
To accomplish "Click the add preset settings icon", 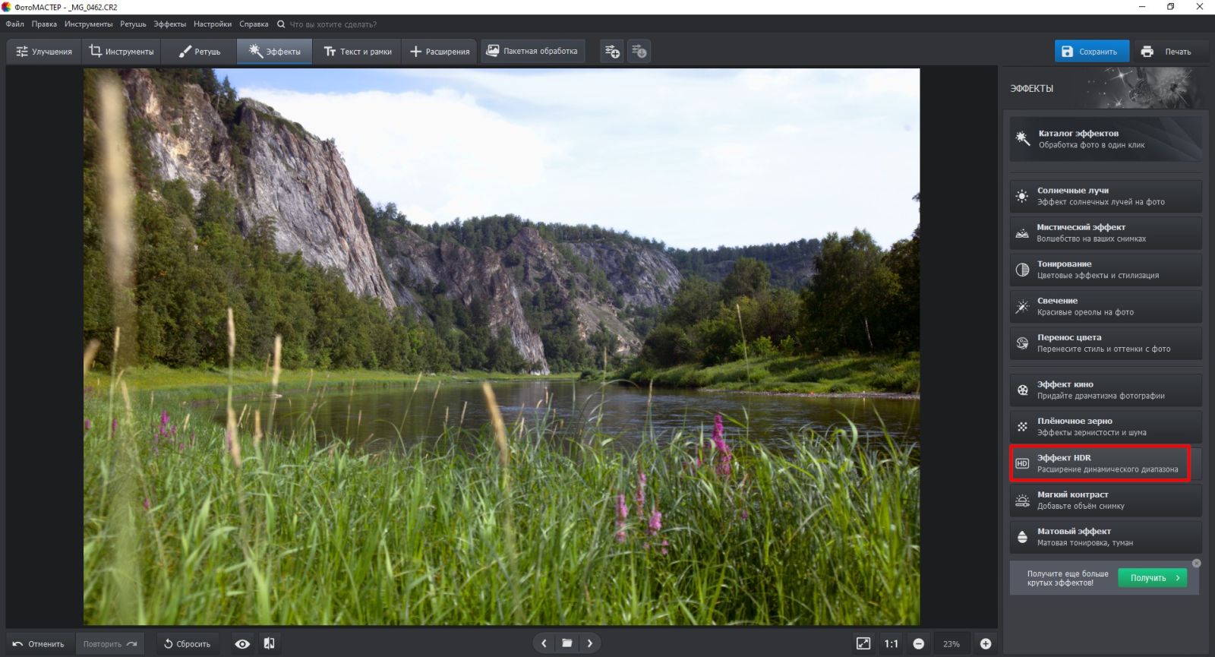I will click(612, 52).
